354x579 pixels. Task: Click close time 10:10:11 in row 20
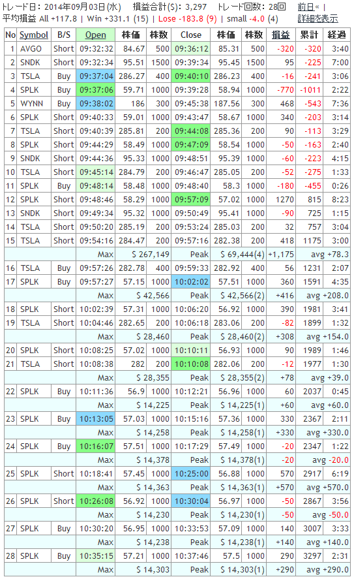[191, 350]
